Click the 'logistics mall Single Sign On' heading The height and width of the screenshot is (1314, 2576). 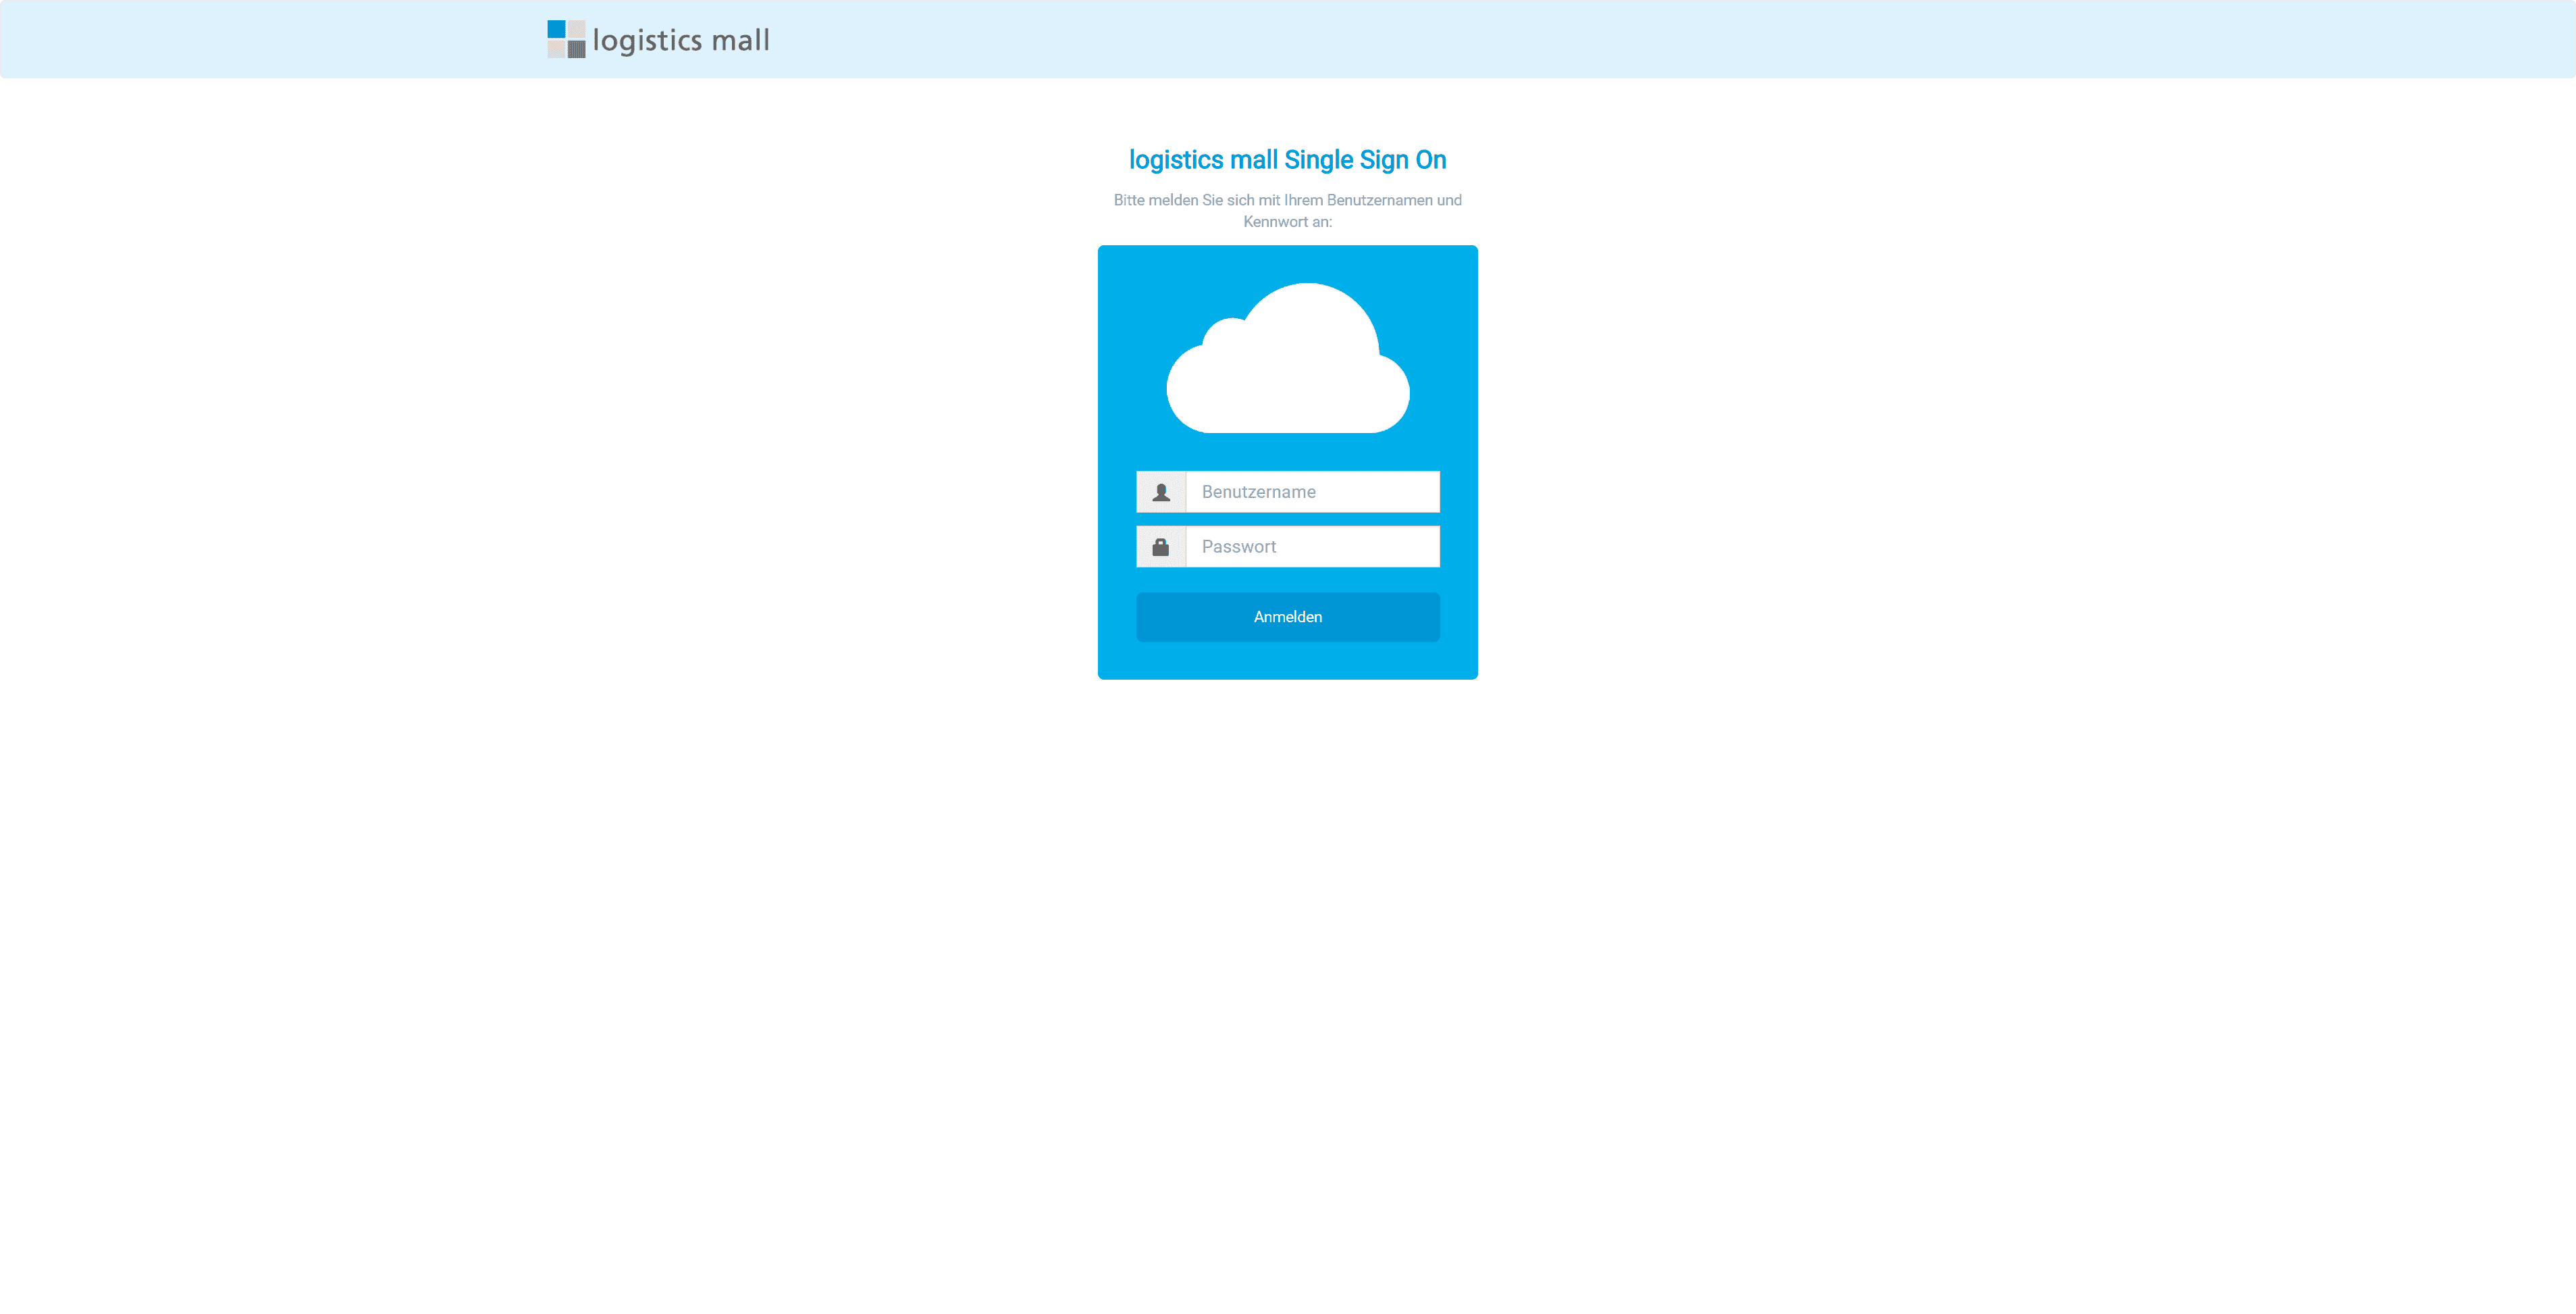tap(1288, 160)
